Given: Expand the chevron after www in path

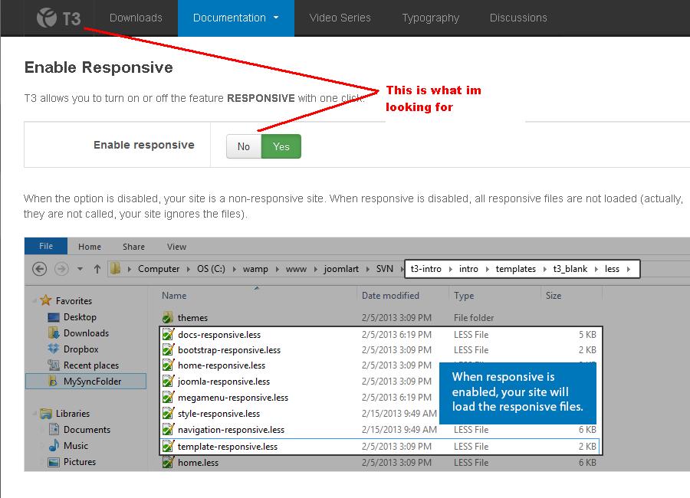Looking at the screenshot, I should [315, 269].
